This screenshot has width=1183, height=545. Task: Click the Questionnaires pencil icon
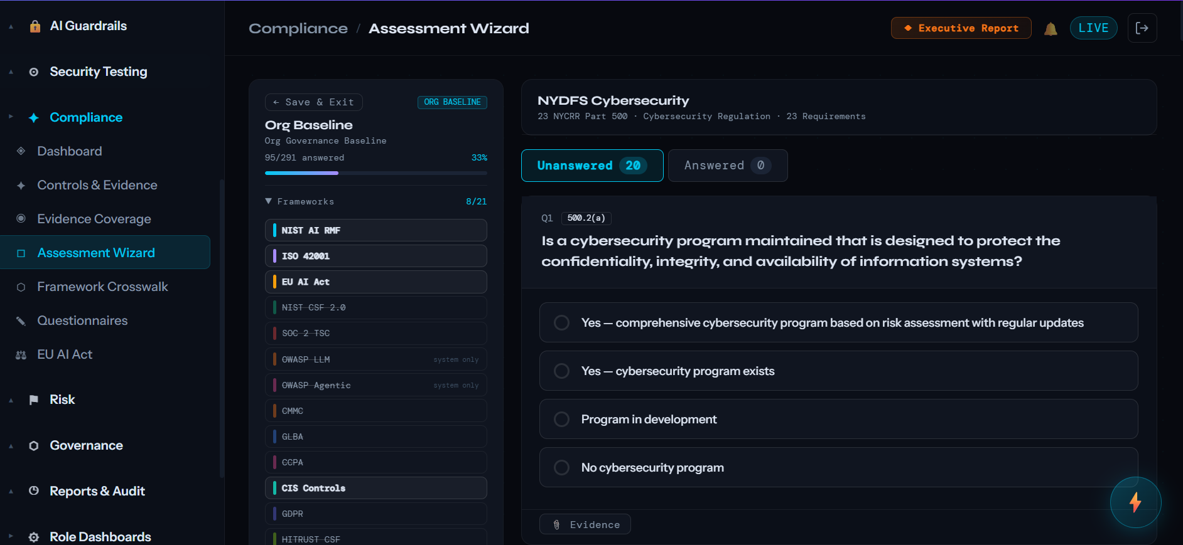click(x=21, y=321)
